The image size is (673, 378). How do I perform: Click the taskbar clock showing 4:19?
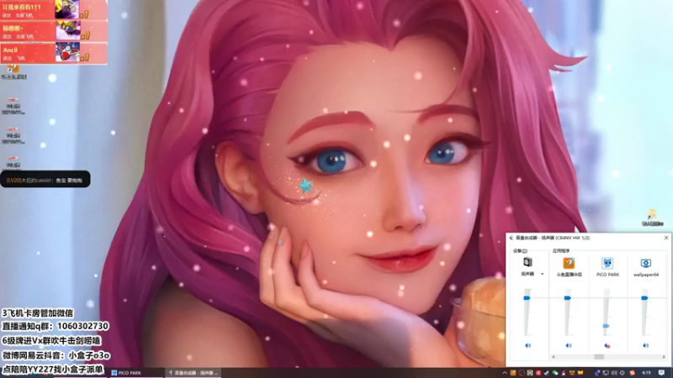pyautogui.click(x=646, y=373)
